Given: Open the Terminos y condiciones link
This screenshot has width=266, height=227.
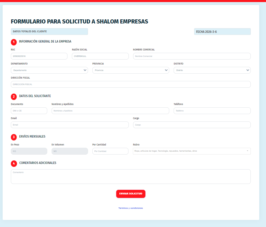Looking at the screenshot, I should (131, 208).
